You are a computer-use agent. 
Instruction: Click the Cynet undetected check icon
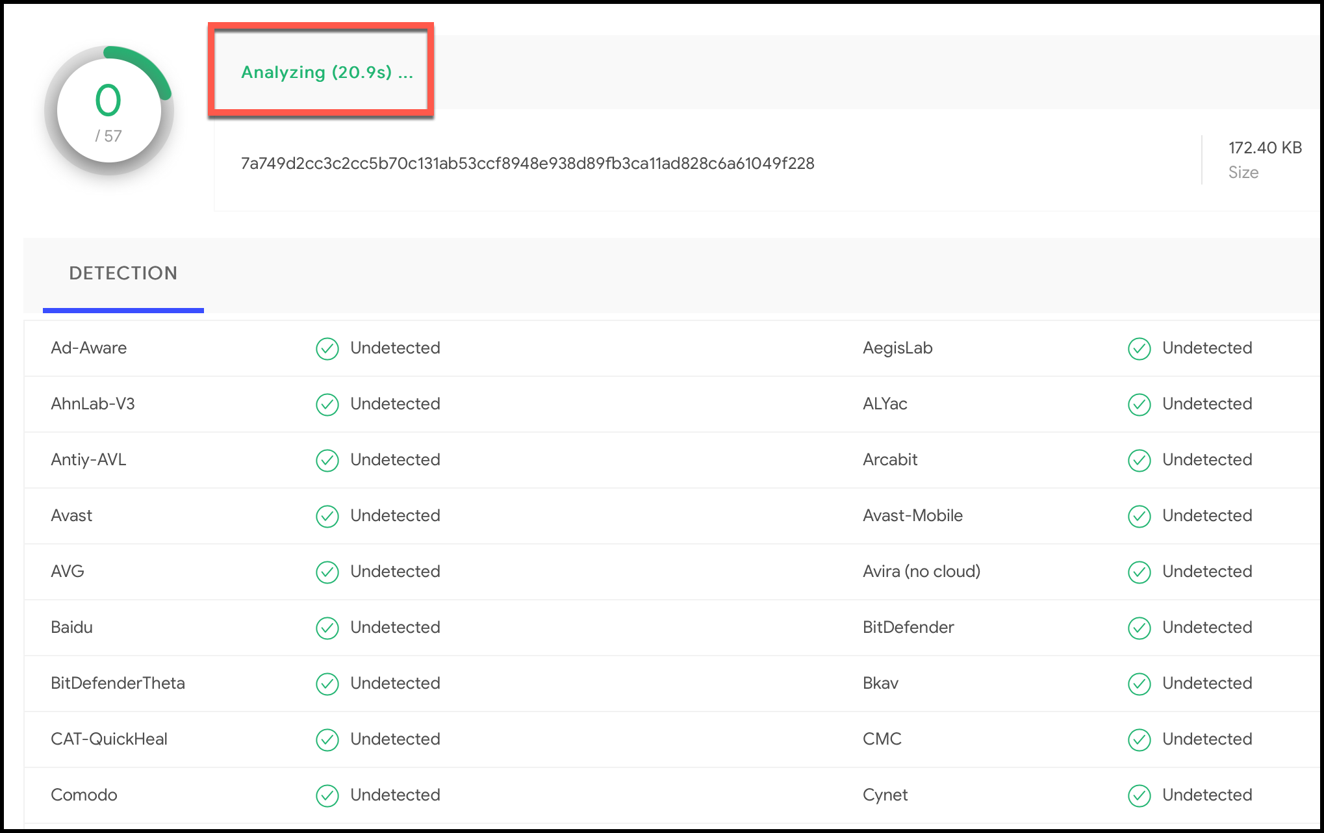[1139, 796]
